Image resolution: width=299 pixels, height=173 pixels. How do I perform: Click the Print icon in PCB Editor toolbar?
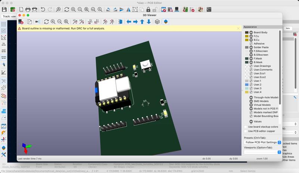[x=28, y=9]
